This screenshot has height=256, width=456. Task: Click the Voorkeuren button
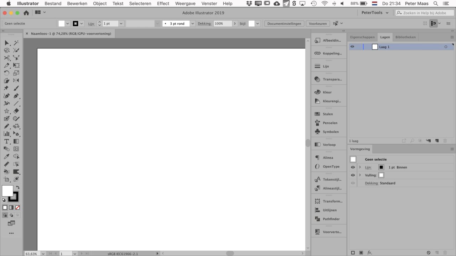318,23
